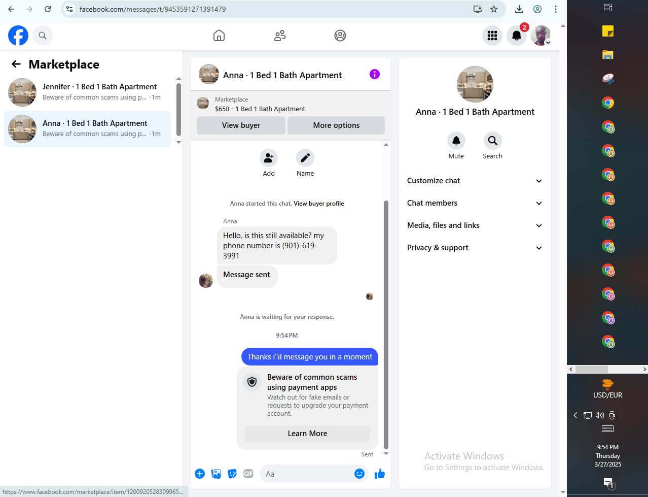Search in conversation magnifier icon
The height and width of the screenshot is (497, 648).
point(492,141)
